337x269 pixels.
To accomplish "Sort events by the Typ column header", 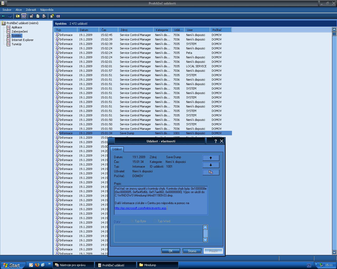I will click(66, 30).
